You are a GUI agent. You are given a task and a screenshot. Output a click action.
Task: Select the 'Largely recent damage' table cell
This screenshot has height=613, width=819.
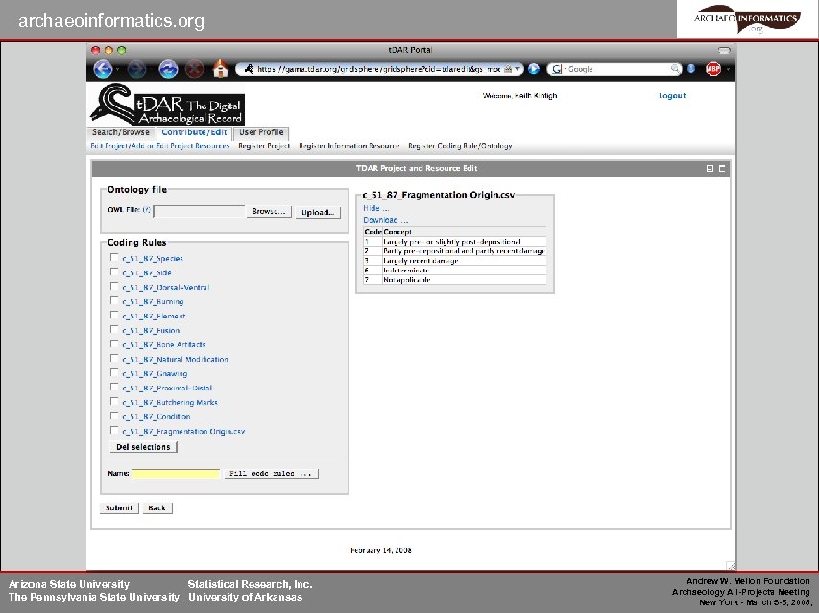[465, 260]
